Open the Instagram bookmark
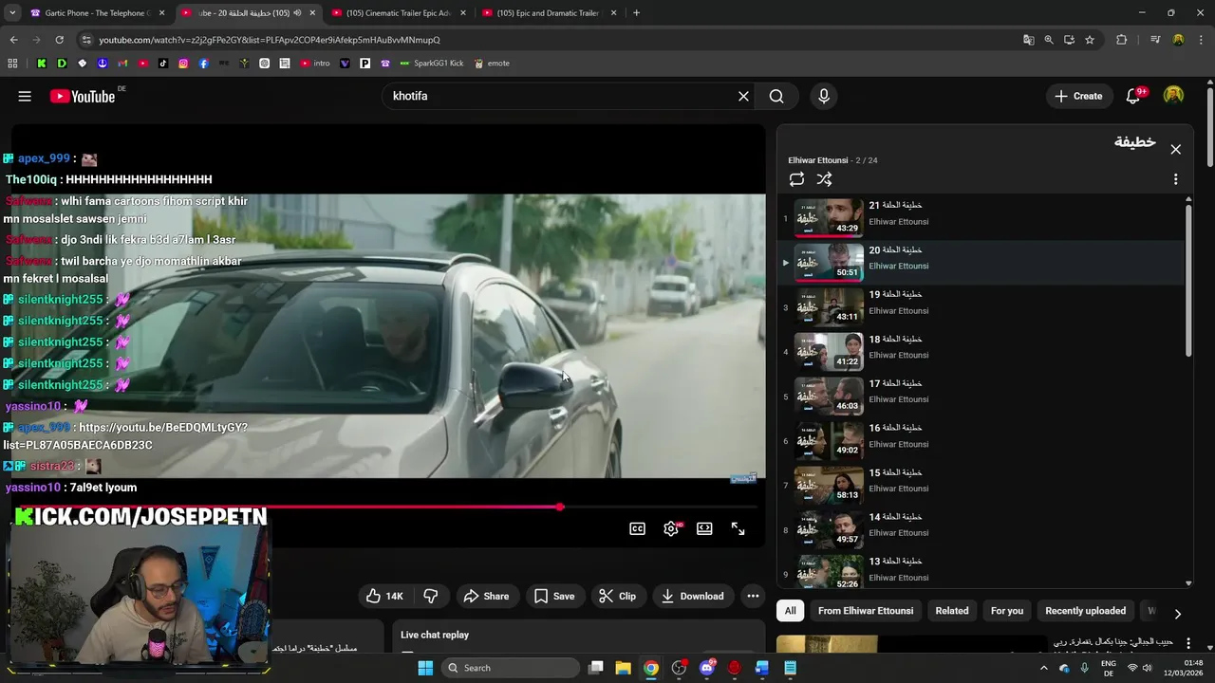 183,64
